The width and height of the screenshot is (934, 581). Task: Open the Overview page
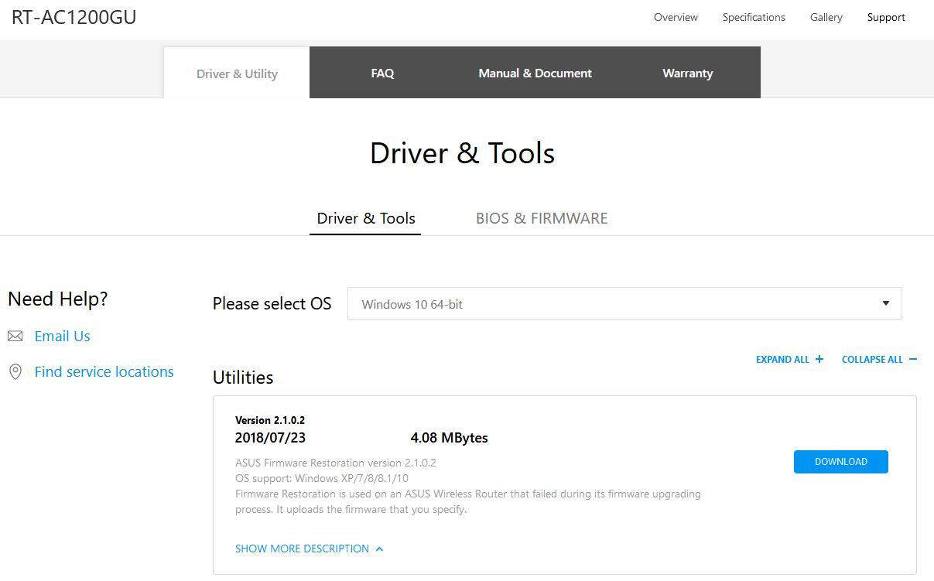click(676, 17)
